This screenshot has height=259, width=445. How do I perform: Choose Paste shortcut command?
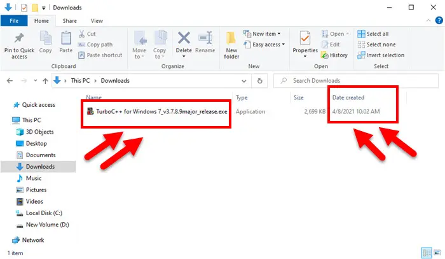[100, 55]
